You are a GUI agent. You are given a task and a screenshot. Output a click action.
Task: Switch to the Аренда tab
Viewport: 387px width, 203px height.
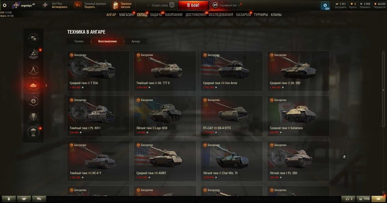135,41
